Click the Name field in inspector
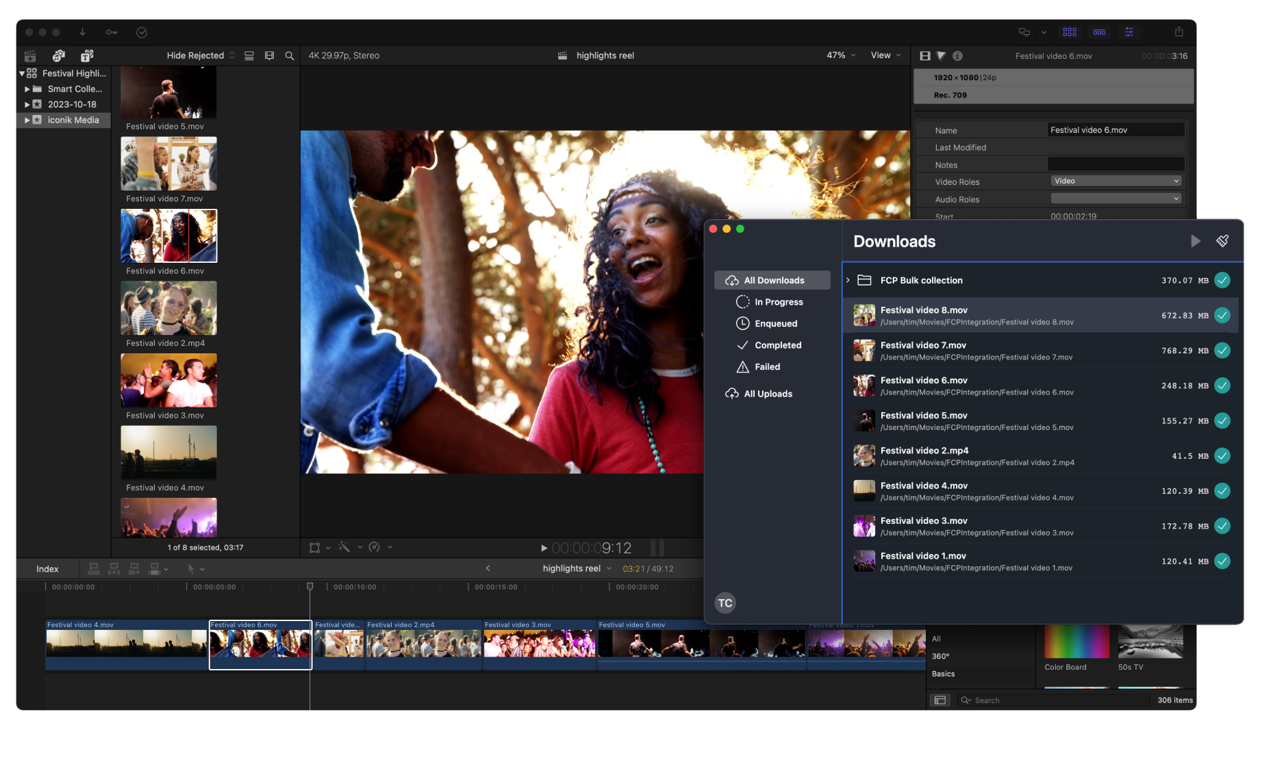The width and height of the screenshot is (1273, 758). (1116, 130)
